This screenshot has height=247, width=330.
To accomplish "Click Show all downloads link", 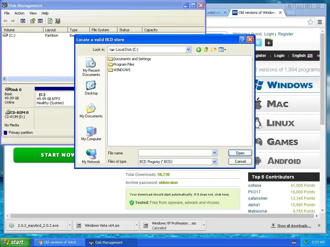I will (294, 226).
